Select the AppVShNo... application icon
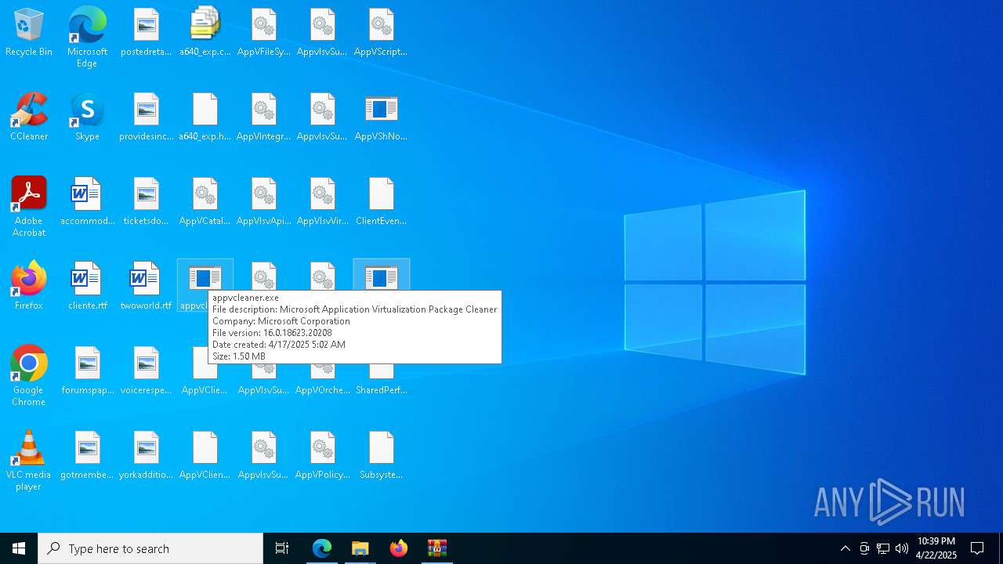1003x564 pixels. [x=382, y=117]
